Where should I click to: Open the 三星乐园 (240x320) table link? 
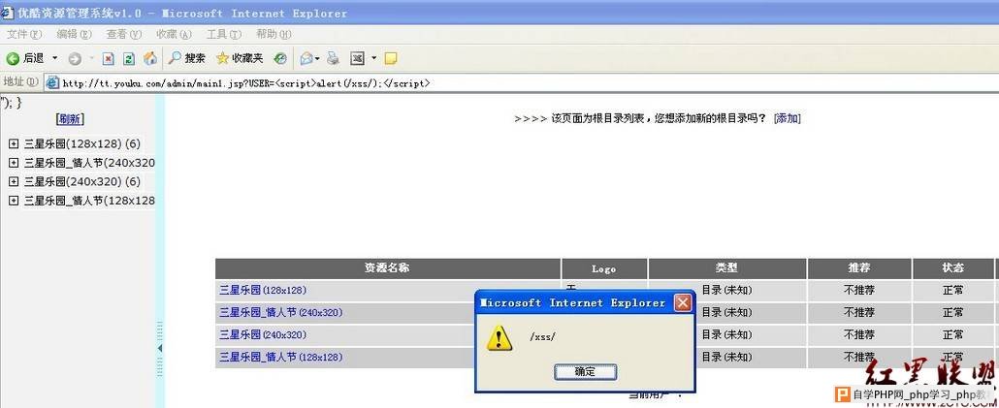[263, 334]
